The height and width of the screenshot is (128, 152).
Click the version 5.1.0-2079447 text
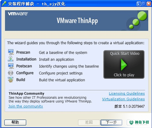point(130,107)
